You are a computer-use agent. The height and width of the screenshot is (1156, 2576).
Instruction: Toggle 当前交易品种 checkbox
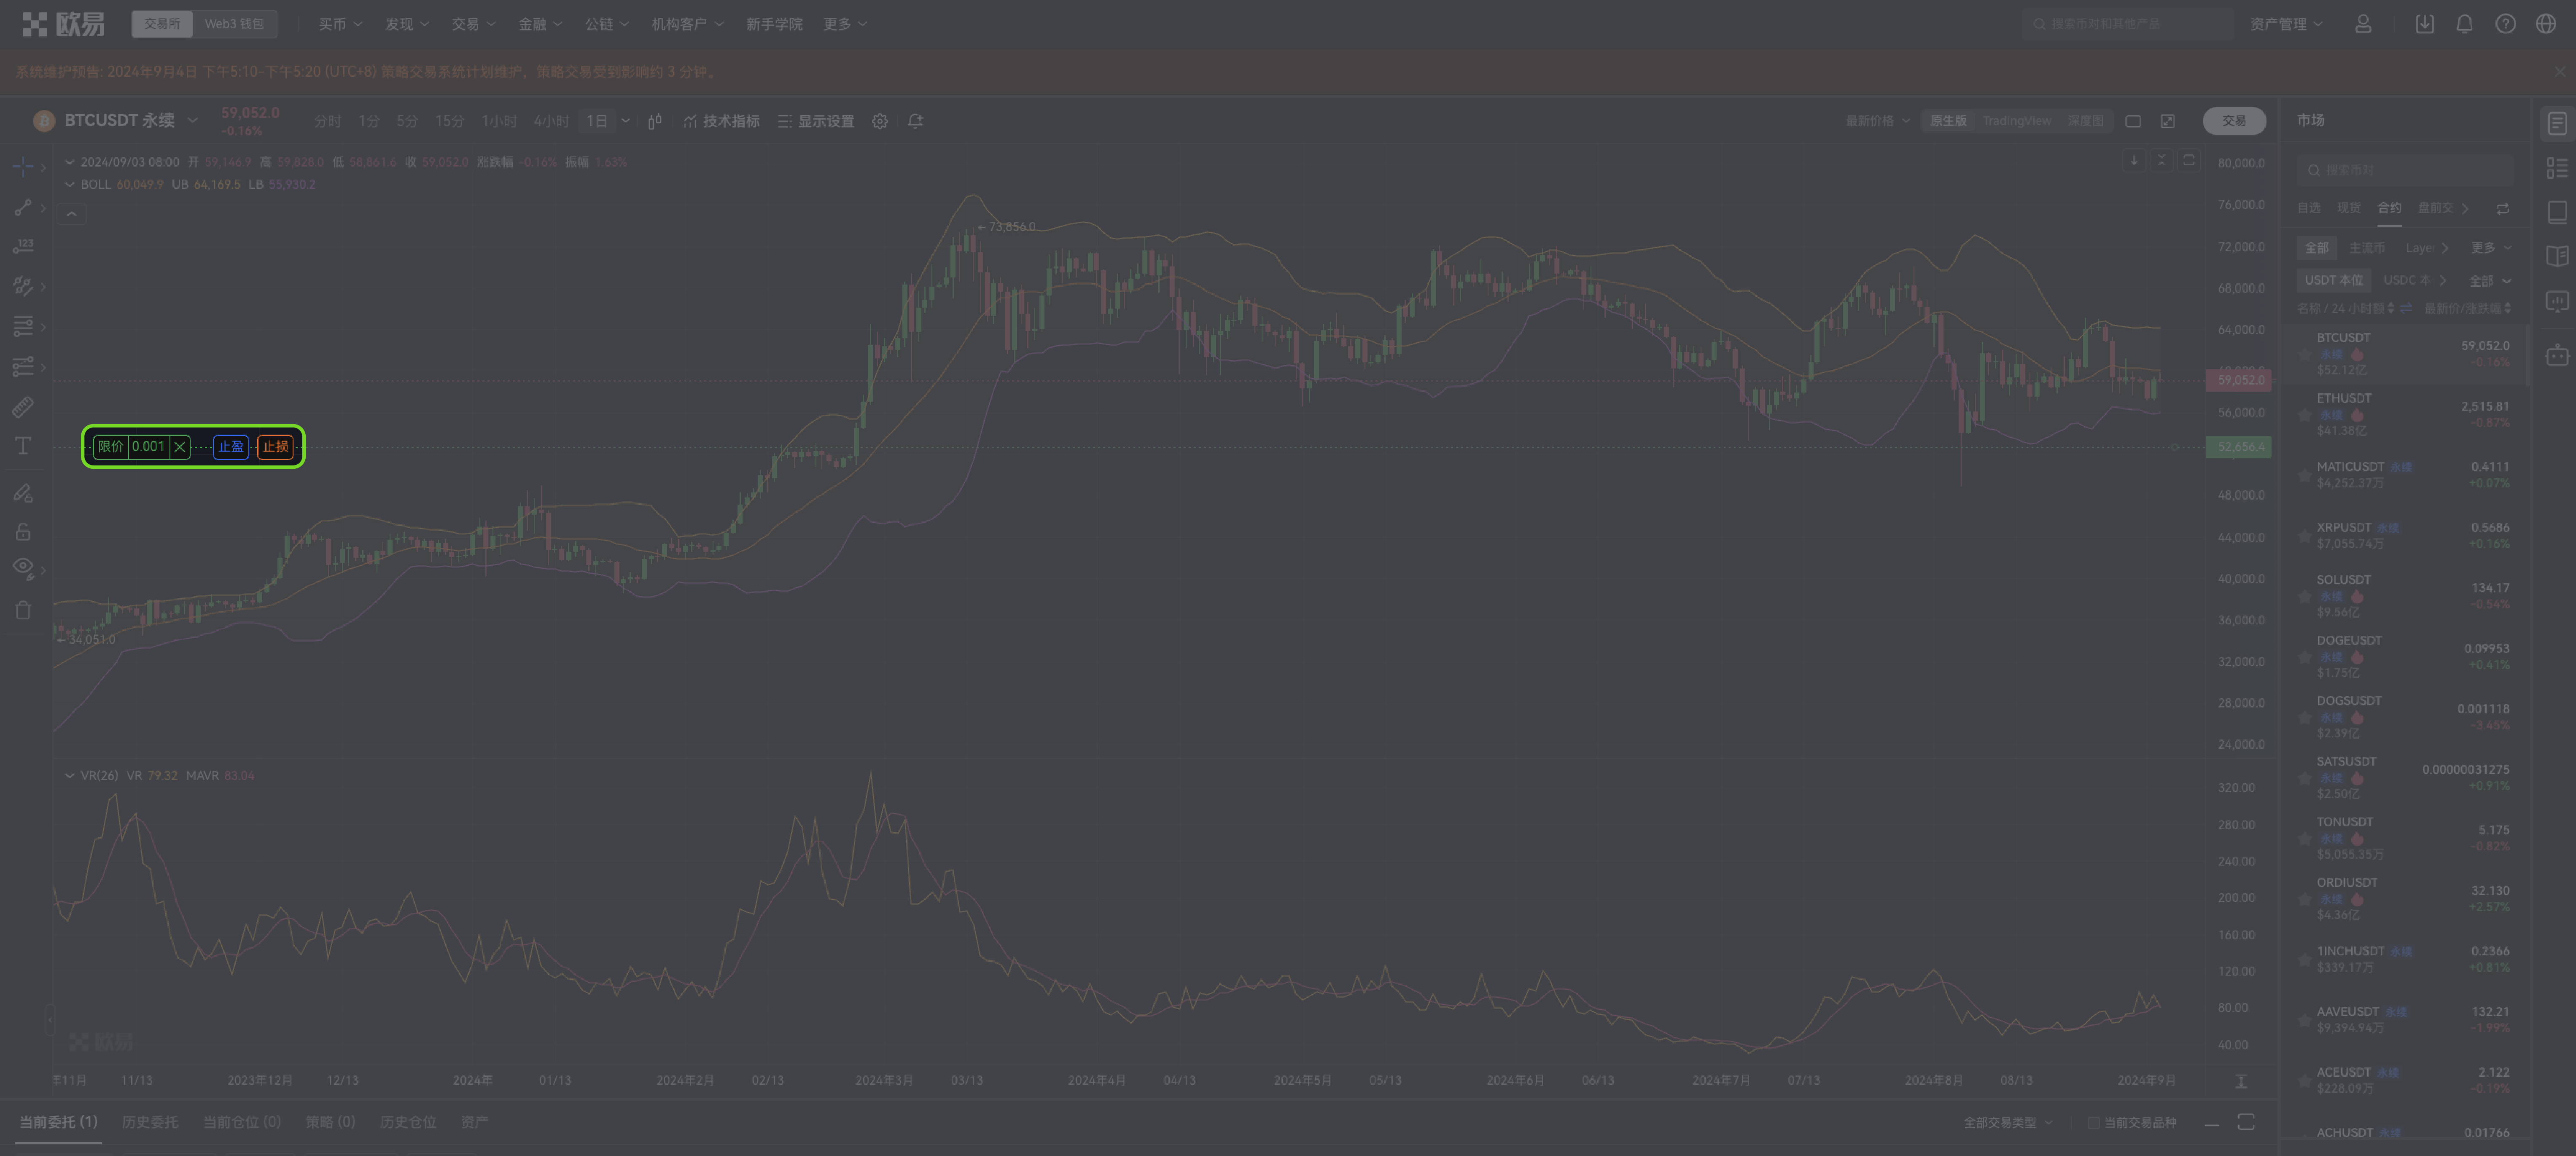point(2093,1123)
